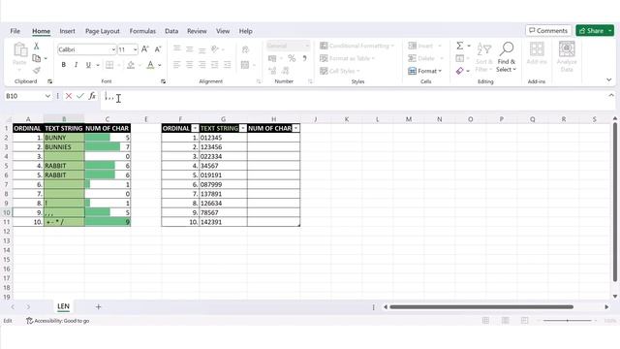Switch to Page Break Preview in status bar
Image resolution: width=620 pixels, height=349 pixels.
click(x=525, y=321)
